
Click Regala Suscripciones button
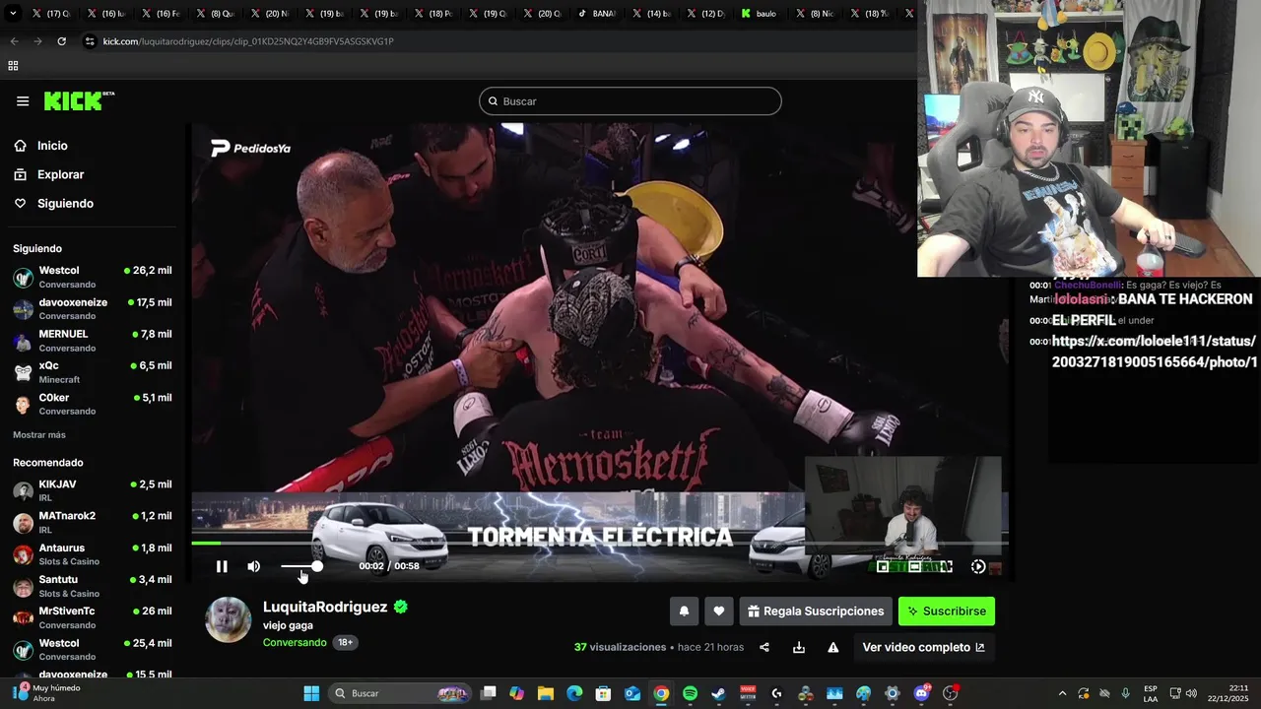pos(816,612)
